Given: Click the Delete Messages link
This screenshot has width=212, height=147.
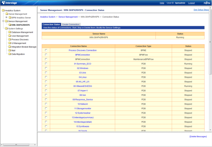Looking at the screenshot, I should coord(198,136).
